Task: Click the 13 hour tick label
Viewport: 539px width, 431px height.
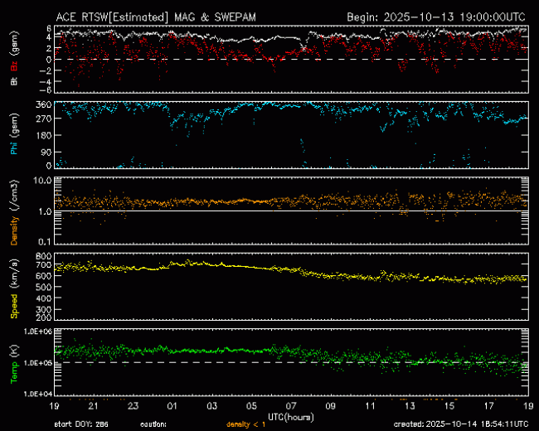Action: coord(410,406)
